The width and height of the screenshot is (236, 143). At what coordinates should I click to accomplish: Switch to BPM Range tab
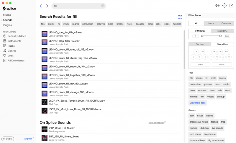[x=200, y=31]
